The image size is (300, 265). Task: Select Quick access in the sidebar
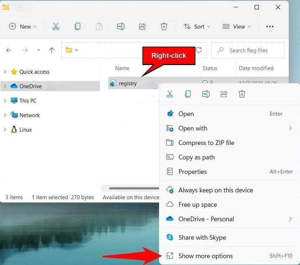[34, 72]
